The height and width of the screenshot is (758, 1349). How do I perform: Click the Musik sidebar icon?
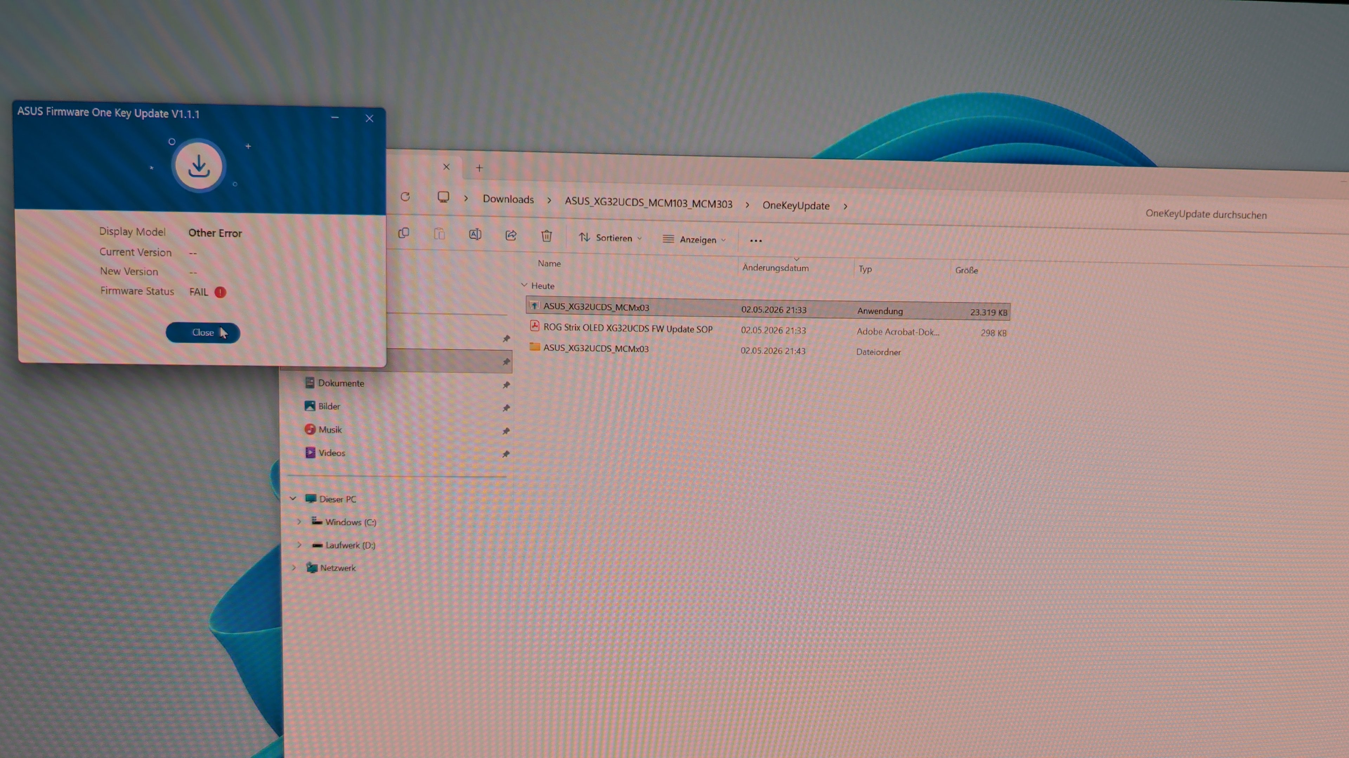pos(310,430)
